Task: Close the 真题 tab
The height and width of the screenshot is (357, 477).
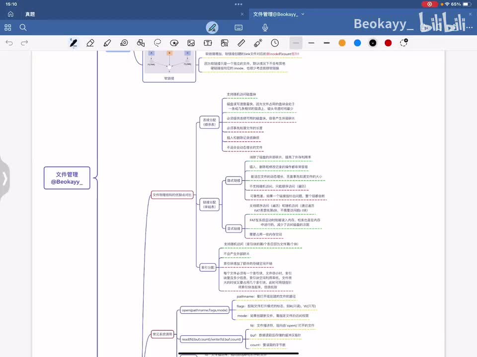Action: (x=242, y=14)
